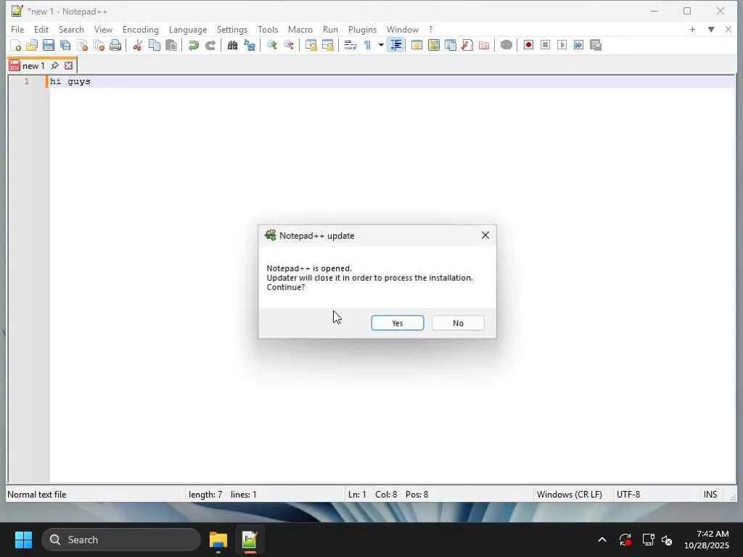Image resolution: width=743 pixels, height=557 pixels.
Task: Open the document list drop-down triangle
Action: pyautogui.click(x=711, y=29)
